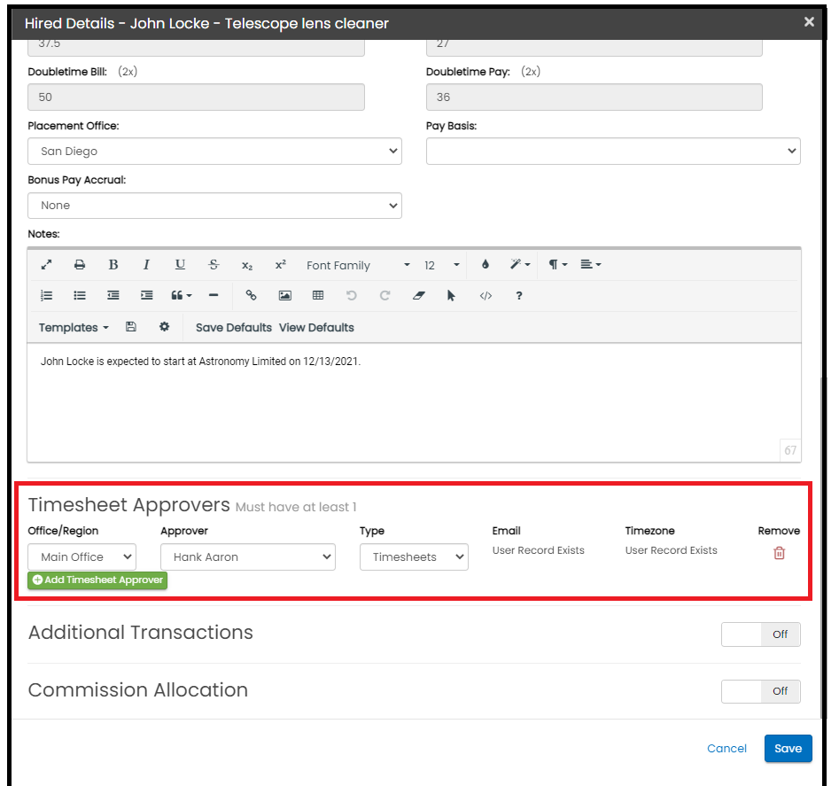The width and height of the screenshot is (839, 786).
Task: Open the Type Timesheets dropdown
Action: click(414, 557)
